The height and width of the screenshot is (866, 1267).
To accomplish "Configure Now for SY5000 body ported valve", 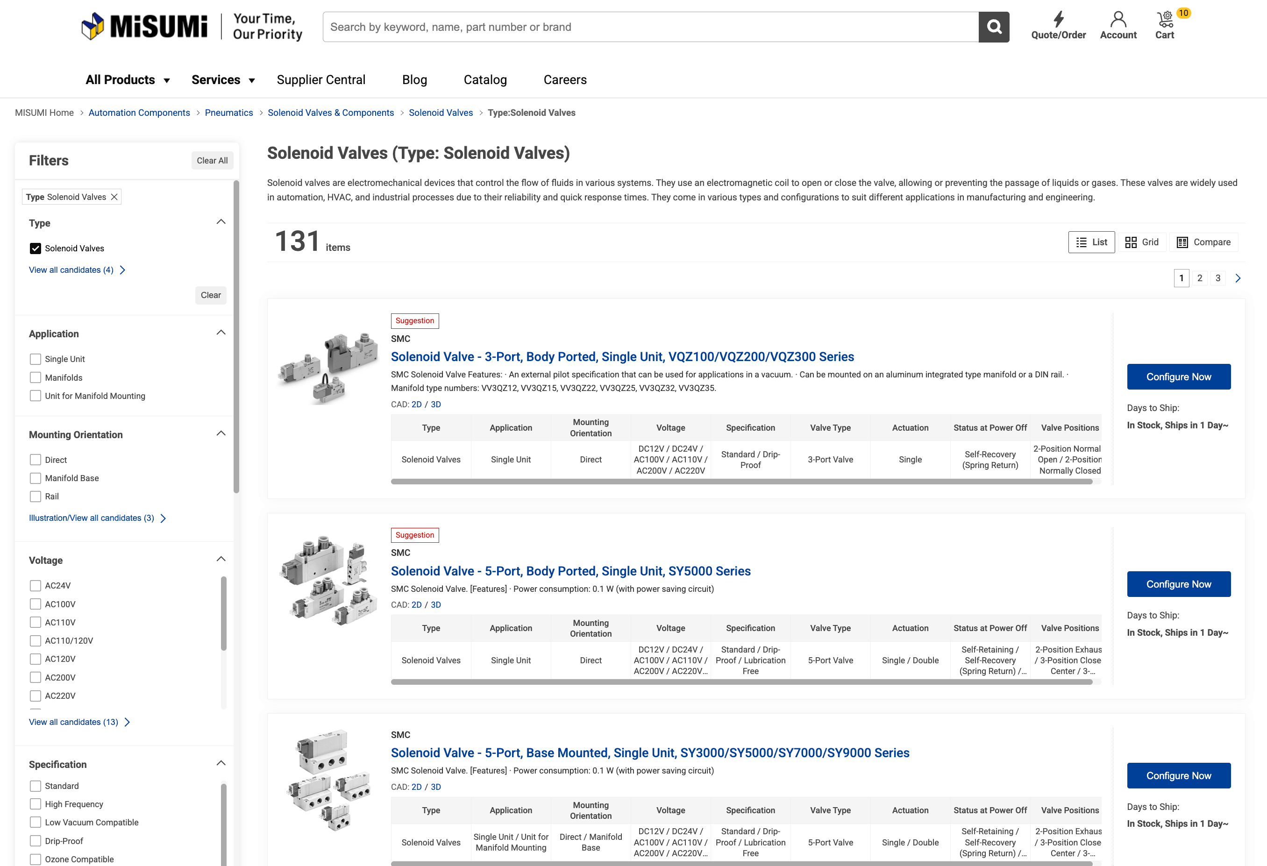I will pyautogui.click(x=1179, y=584).
